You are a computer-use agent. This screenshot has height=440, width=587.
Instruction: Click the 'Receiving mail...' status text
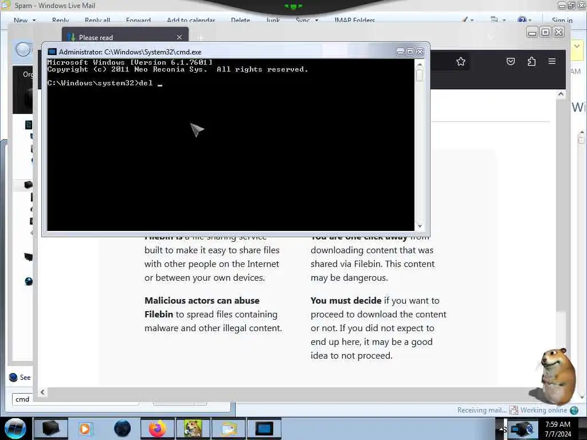[482, 410]
